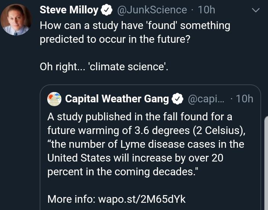Image resolution: width=268 pixels, height=210 pixels.
Task: Open the Capital Weather Gang name
Action: [117, 99]
